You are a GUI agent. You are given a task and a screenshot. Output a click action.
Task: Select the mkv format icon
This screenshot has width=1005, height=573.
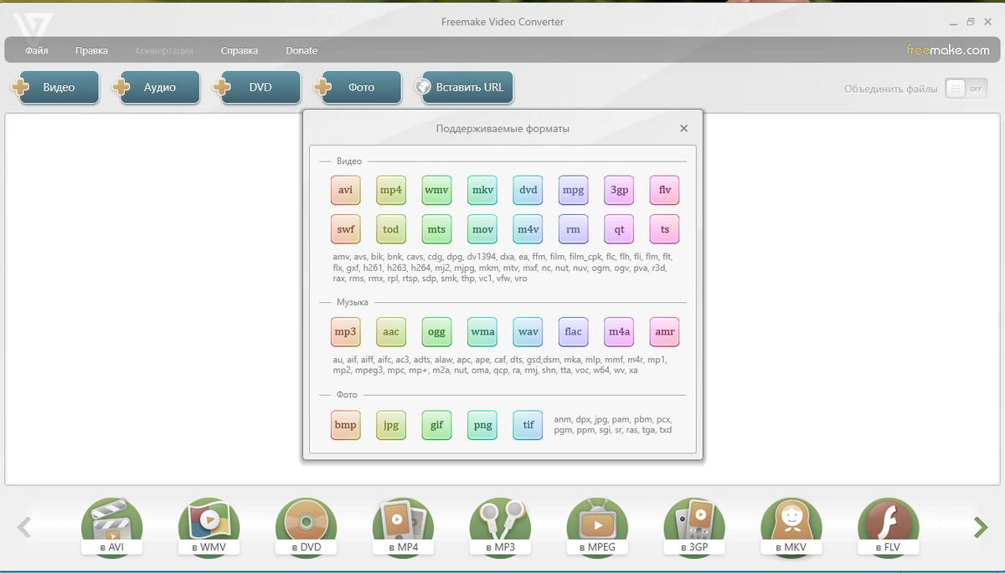tap(482, 190)
